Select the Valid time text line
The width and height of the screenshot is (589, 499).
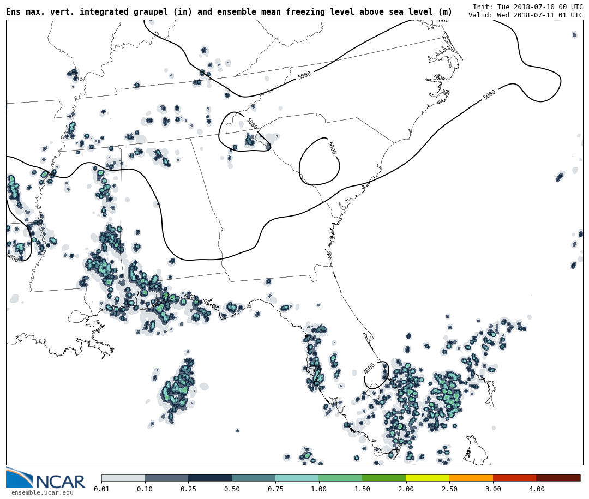click(525, 15)
